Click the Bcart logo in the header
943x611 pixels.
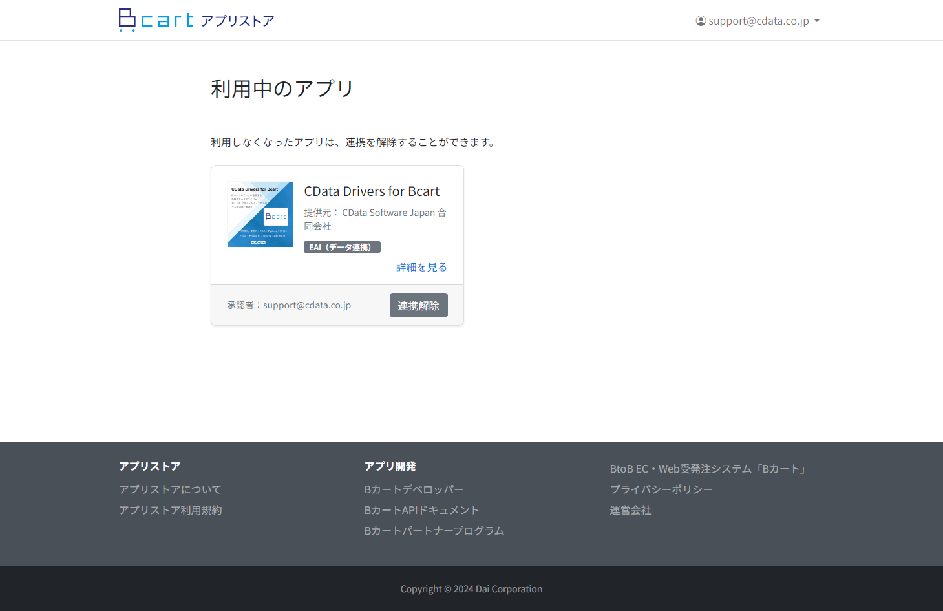pyautogui.click(x=156, y=20)
